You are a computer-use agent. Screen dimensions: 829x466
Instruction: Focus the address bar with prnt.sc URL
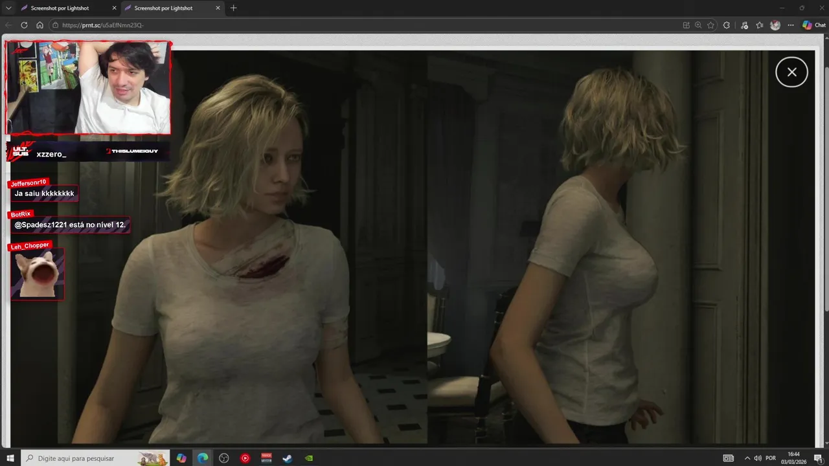363,25
